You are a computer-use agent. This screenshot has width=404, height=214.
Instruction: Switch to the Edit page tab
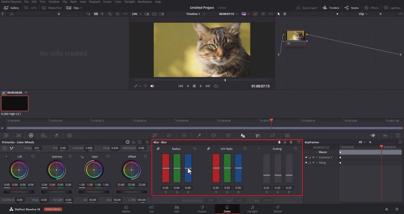176,209
